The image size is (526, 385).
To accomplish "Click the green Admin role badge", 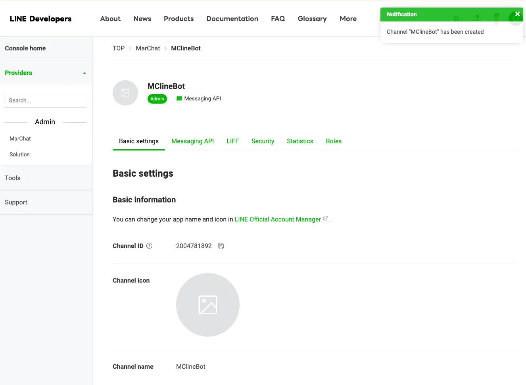I will click(x=157, y=99).
